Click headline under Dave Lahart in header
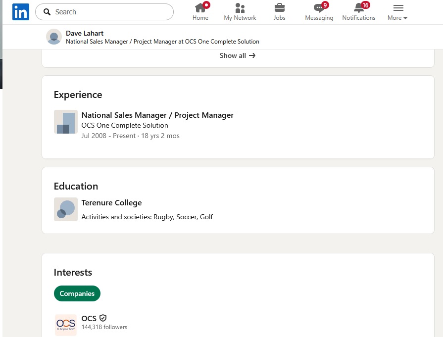The height and width of the screenshot is (337, 443). point(162,42)
